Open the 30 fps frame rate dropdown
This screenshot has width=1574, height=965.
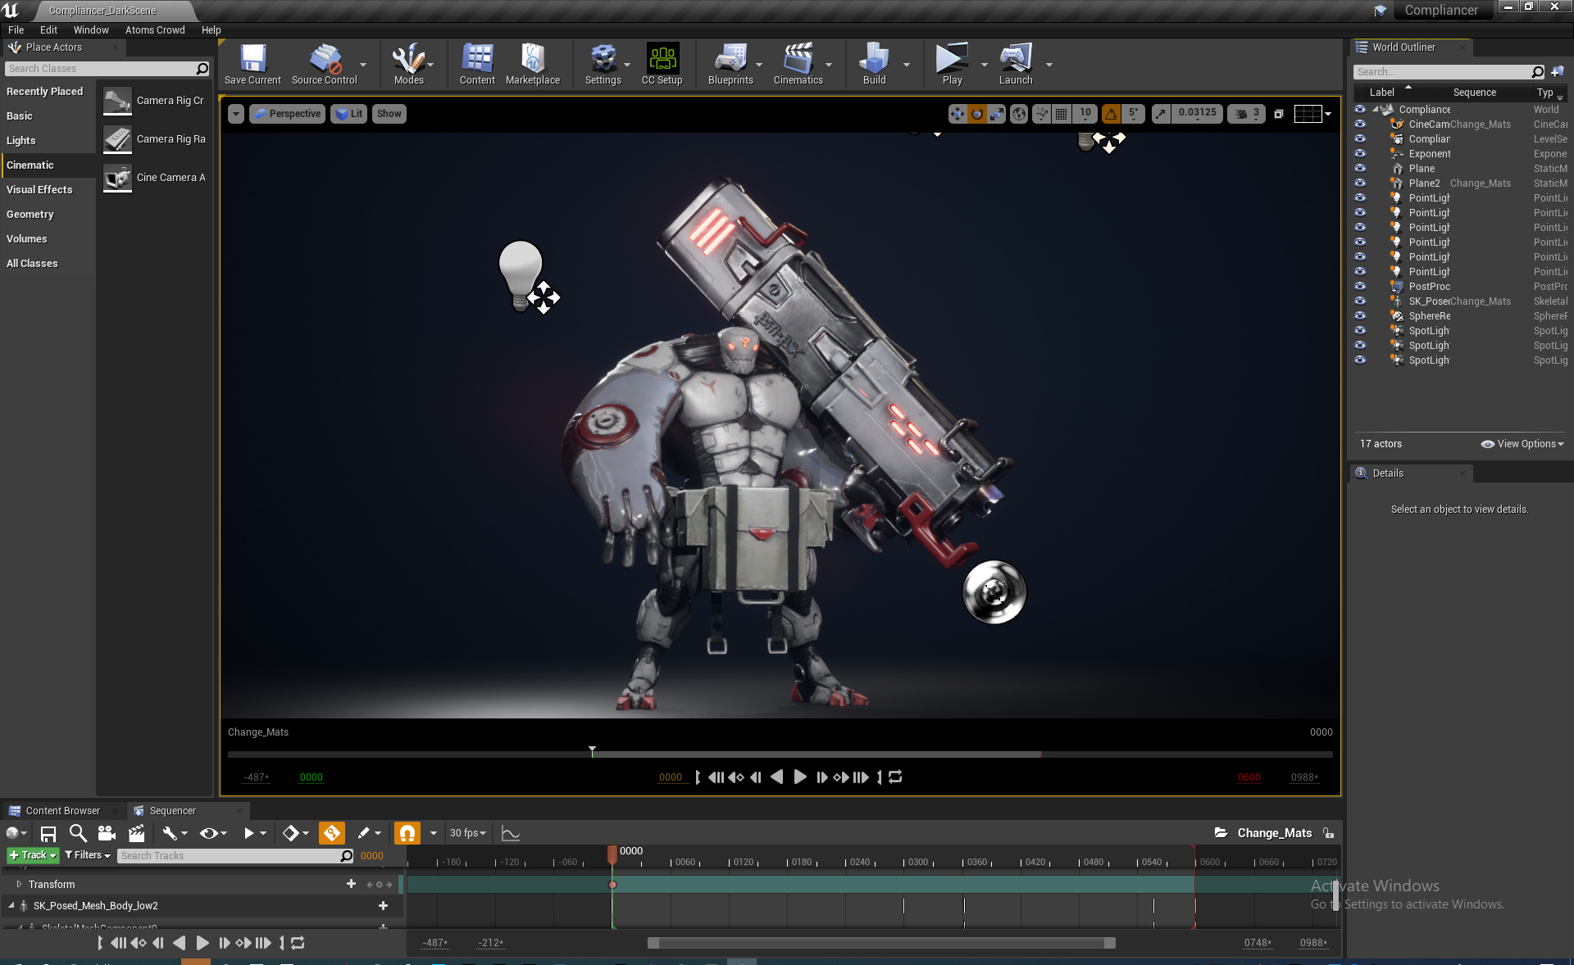[x=467, y=833]
